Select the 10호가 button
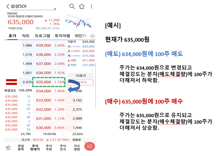Image resolution: width=216 pixels, height=156 pixels. coord(80,76)
